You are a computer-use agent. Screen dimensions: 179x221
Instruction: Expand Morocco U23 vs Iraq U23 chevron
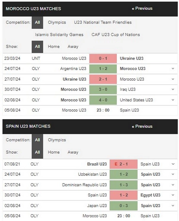(173, 89)
